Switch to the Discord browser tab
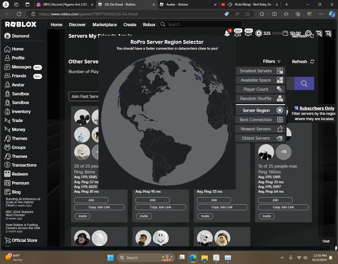The image size is (338, 264). tap(65, 4)
